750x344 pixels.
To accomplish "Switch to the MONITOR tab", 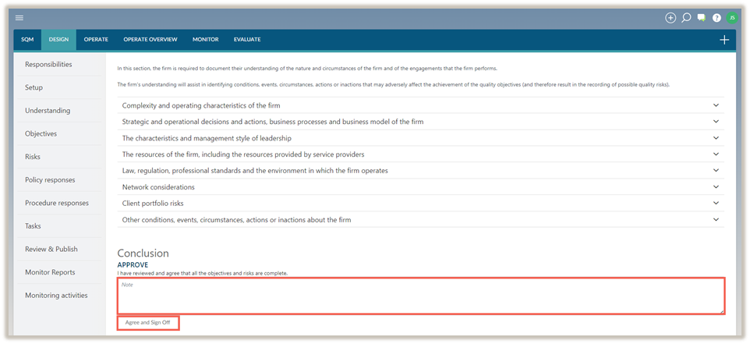I will [205, 40].
